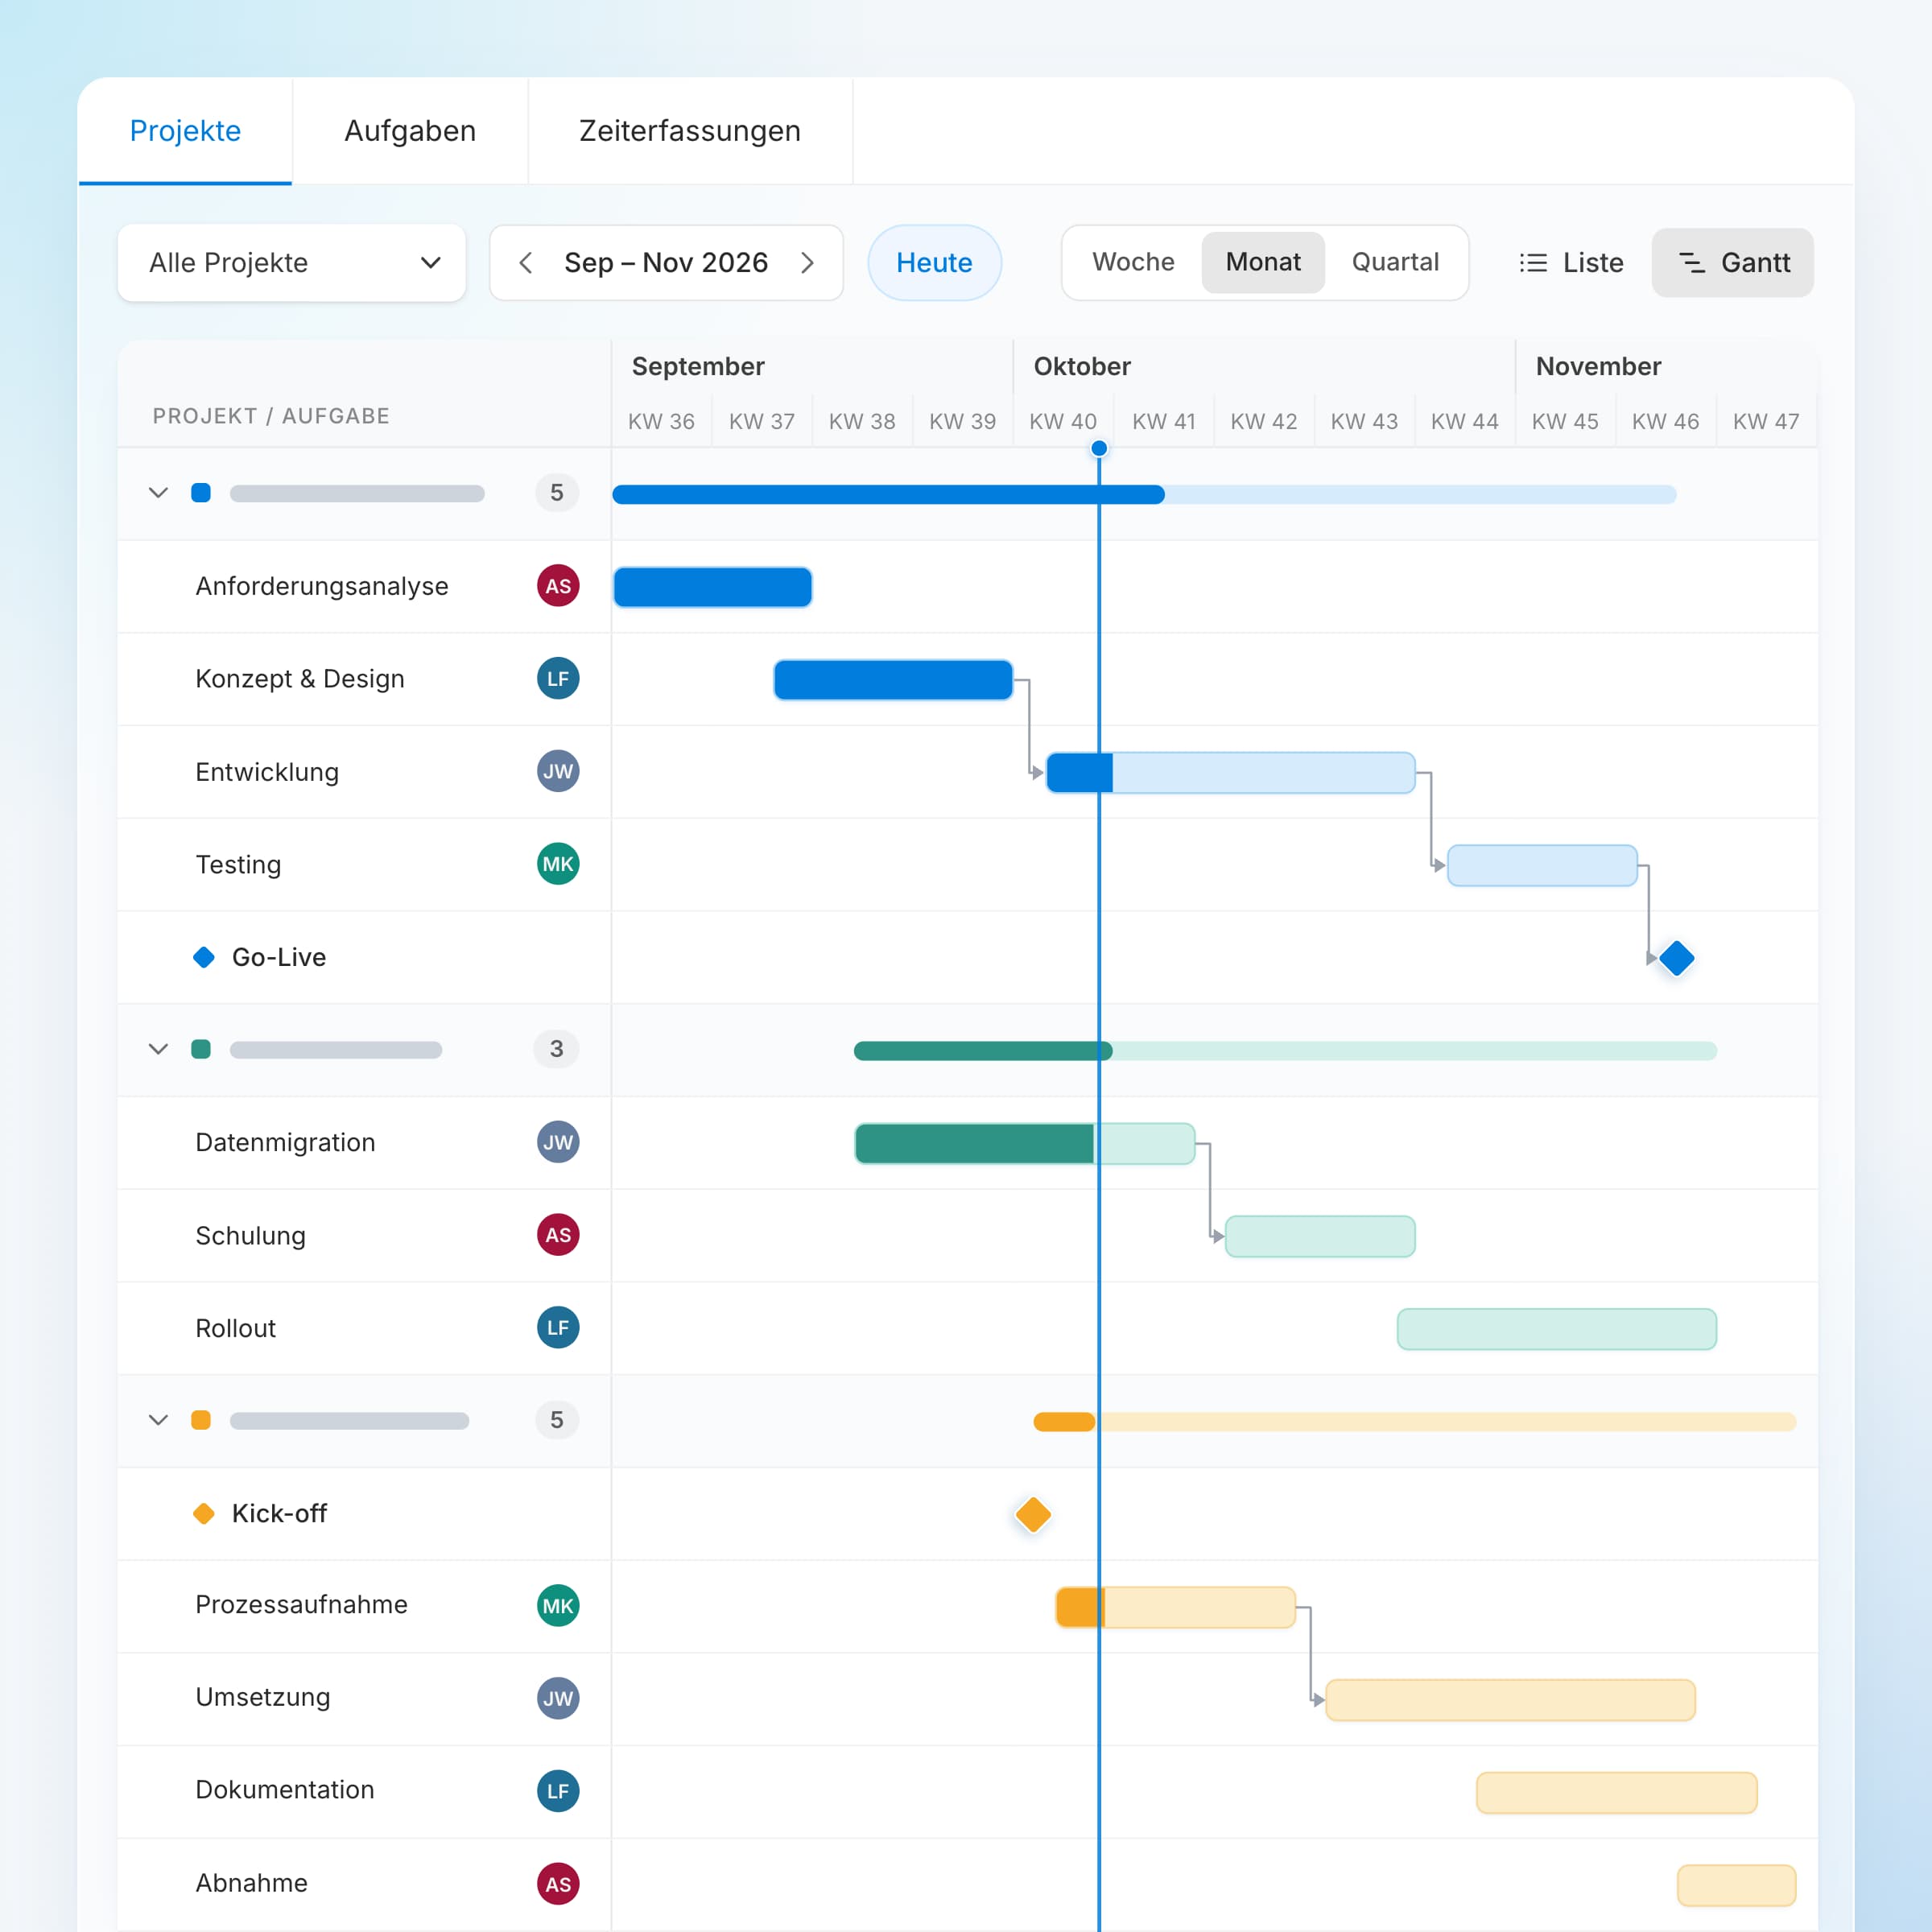This screenshot has height=1932, width=1932.
Task: Collapse the green project group chevron
Action: point(158,1049)
